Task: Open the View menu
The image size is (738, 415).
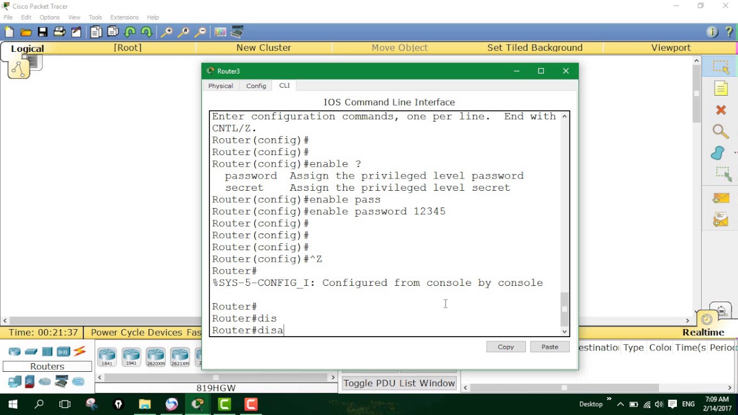Action: coord(74,17)
